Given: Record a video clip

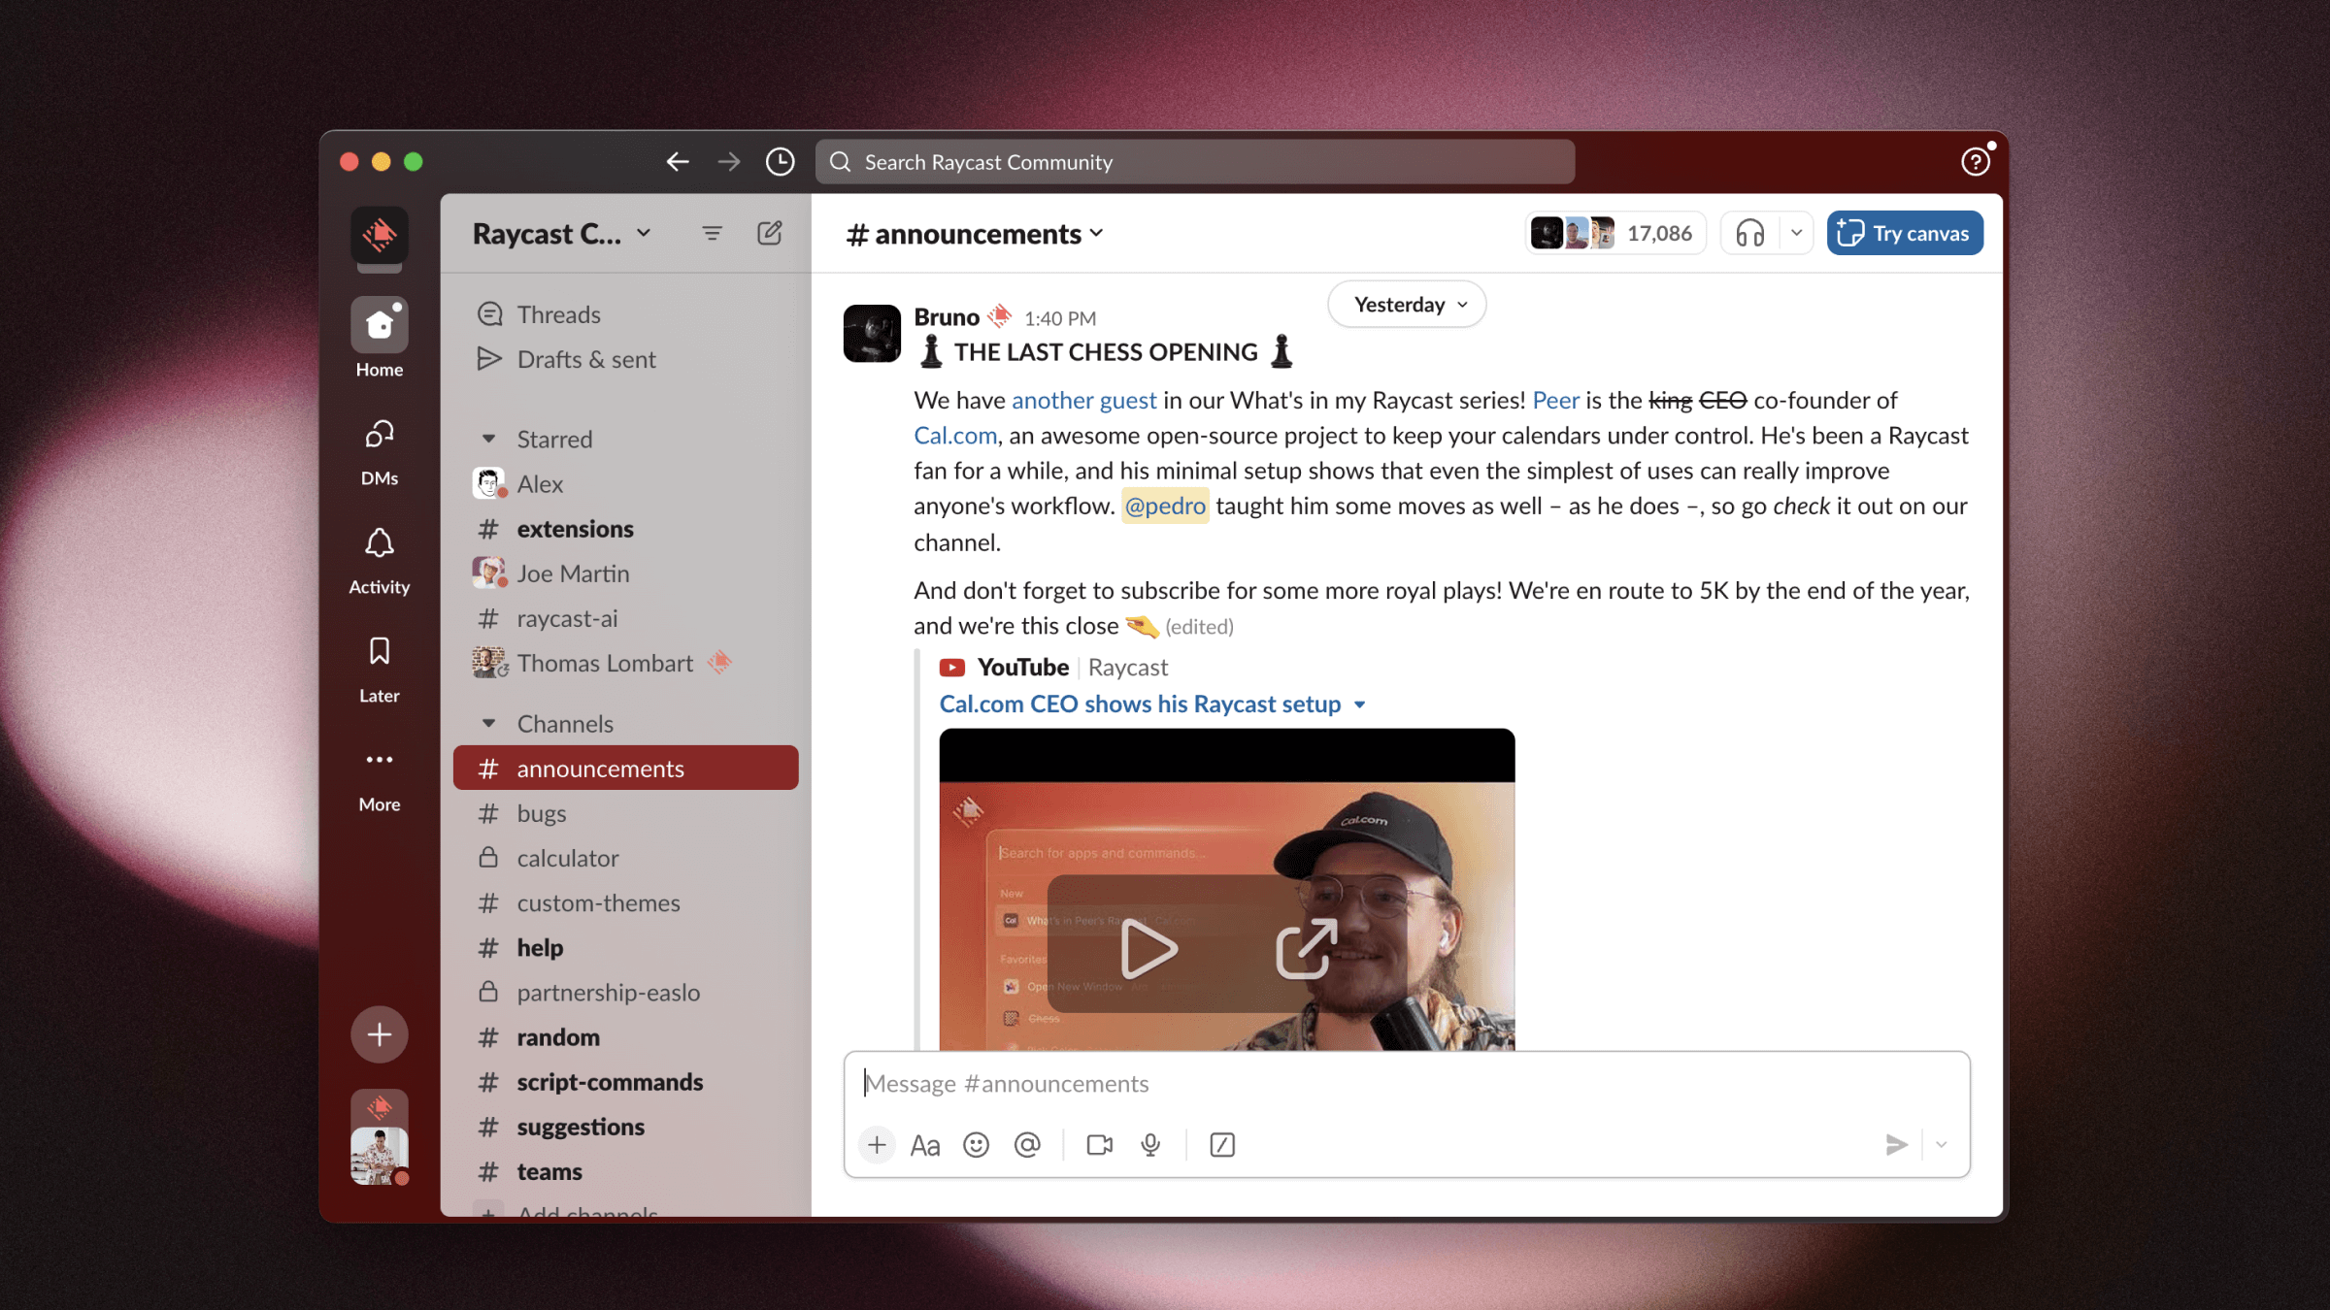Looking at the screenshot, I should (x=1100, y=1145).
